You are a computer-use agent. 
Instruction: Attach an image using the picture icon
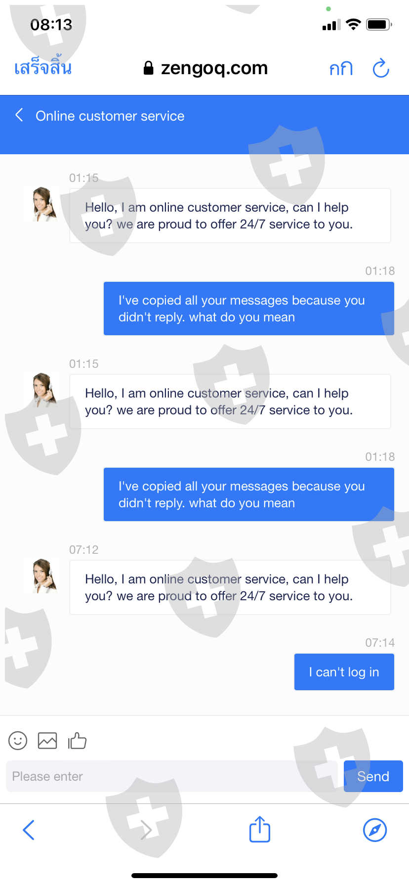(47, 741)
